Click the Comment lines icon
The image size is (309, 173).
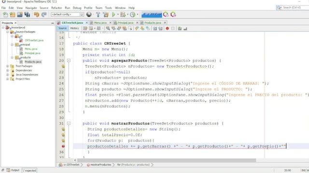coord(180,28)
